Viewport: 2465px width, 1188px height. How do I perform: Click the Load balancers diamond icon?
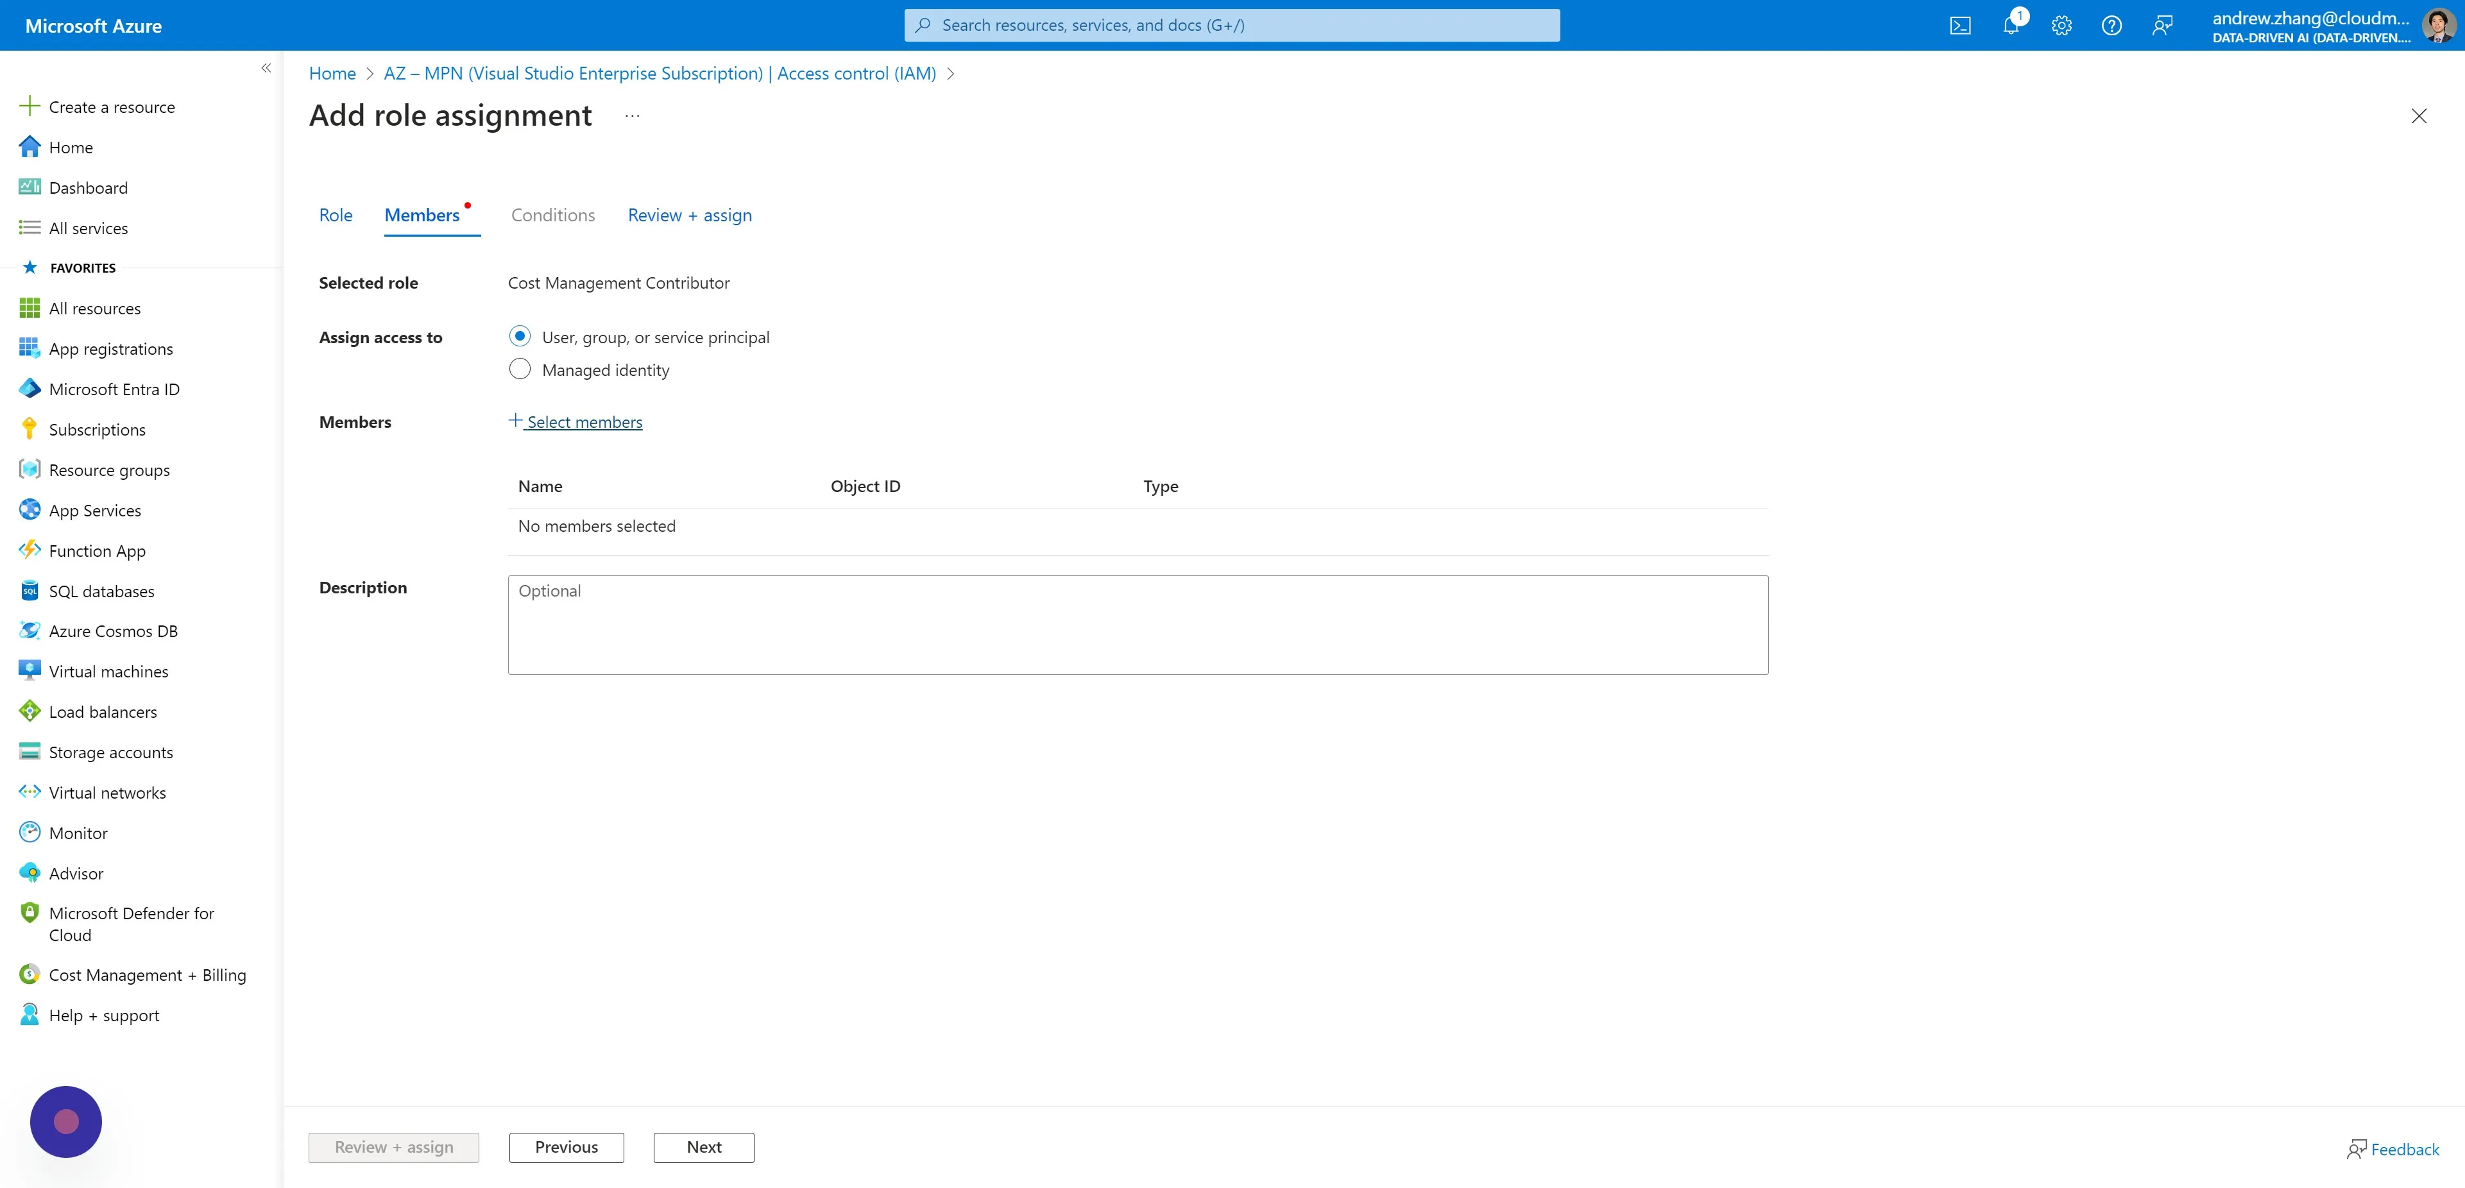(30, 711)
